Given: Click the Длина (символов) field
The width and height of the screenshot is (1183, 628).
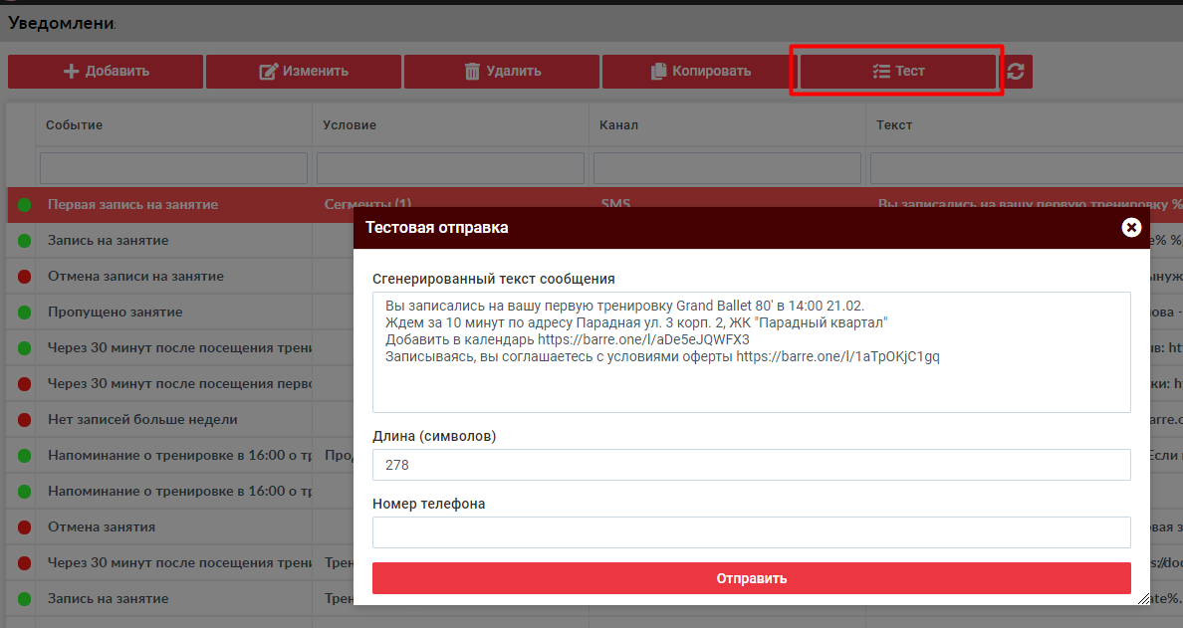Looking at the screenshot, I should pos(751,465).
